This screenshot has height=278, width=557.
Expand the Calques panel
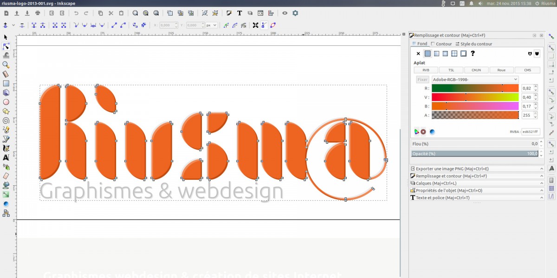point(477,183)
